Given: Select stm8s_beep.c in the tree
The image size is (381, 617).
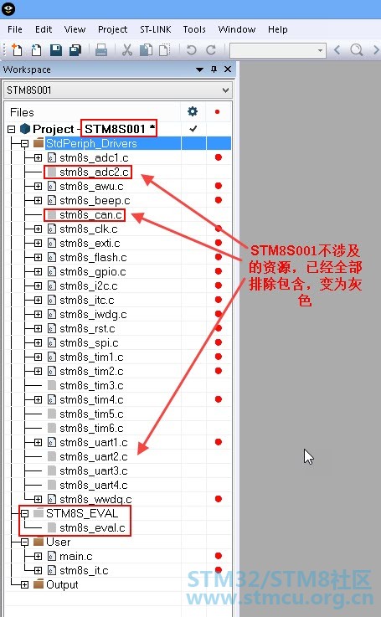Looking at the screenshot, I should [95, 201].
